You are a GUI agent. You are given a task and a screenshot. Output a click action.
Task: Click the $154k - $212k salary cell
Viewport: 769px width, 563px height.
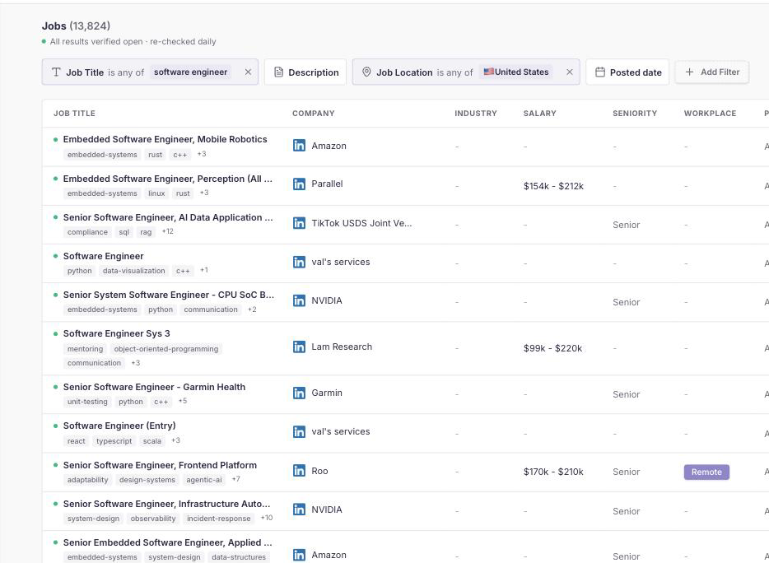[553, 186]
